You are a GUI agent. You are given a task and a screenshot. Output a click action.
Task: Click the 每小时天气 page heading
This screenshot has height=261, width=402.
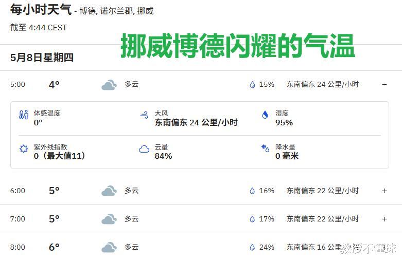[x=41, y=9]
